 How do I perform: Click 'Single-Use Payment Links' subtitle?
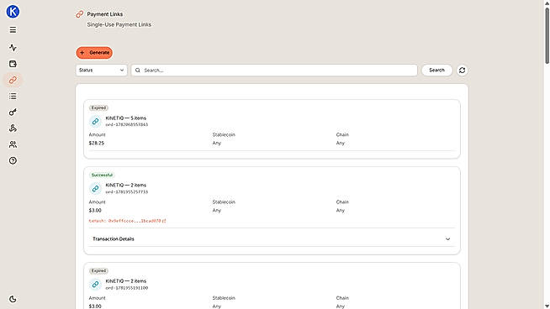pos(119,24)
